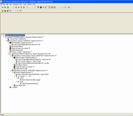Click the Inter-Connect node icon
Viewport: 133px width, 116px height.
(x=10, y=54)
